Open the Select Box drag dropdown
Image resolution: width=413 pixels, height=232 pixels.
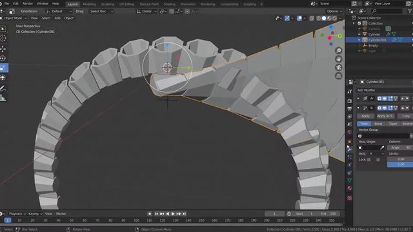(101, 12)
